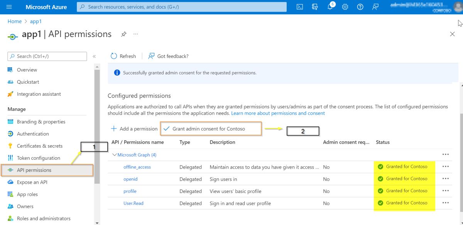Open the offline_access permission
Screen dimensions: 463x225
(137, 167)
